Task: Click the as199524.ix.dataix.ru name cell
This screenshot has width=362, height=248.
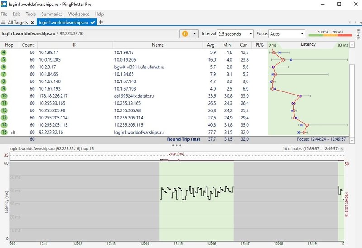Action: coord(134,96)
